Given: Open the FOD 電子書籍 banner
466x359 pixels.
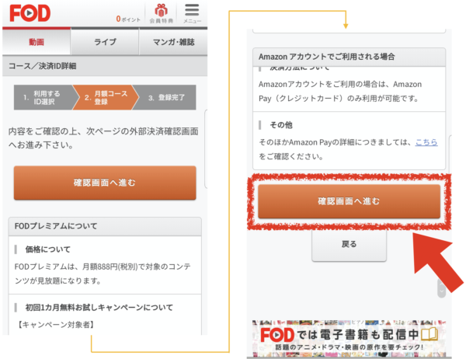Looking at the screenshot, I should click(349, 339).
